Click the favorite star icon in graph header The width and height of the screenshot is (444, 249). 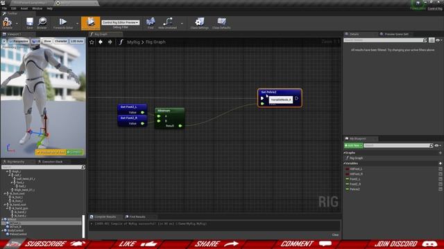click(92, 42)
